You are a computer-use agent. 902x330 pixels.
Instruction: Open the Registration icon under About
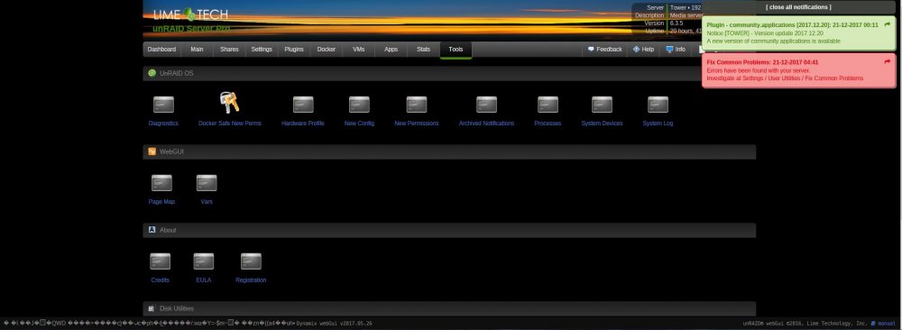click(x=251, y=261)
